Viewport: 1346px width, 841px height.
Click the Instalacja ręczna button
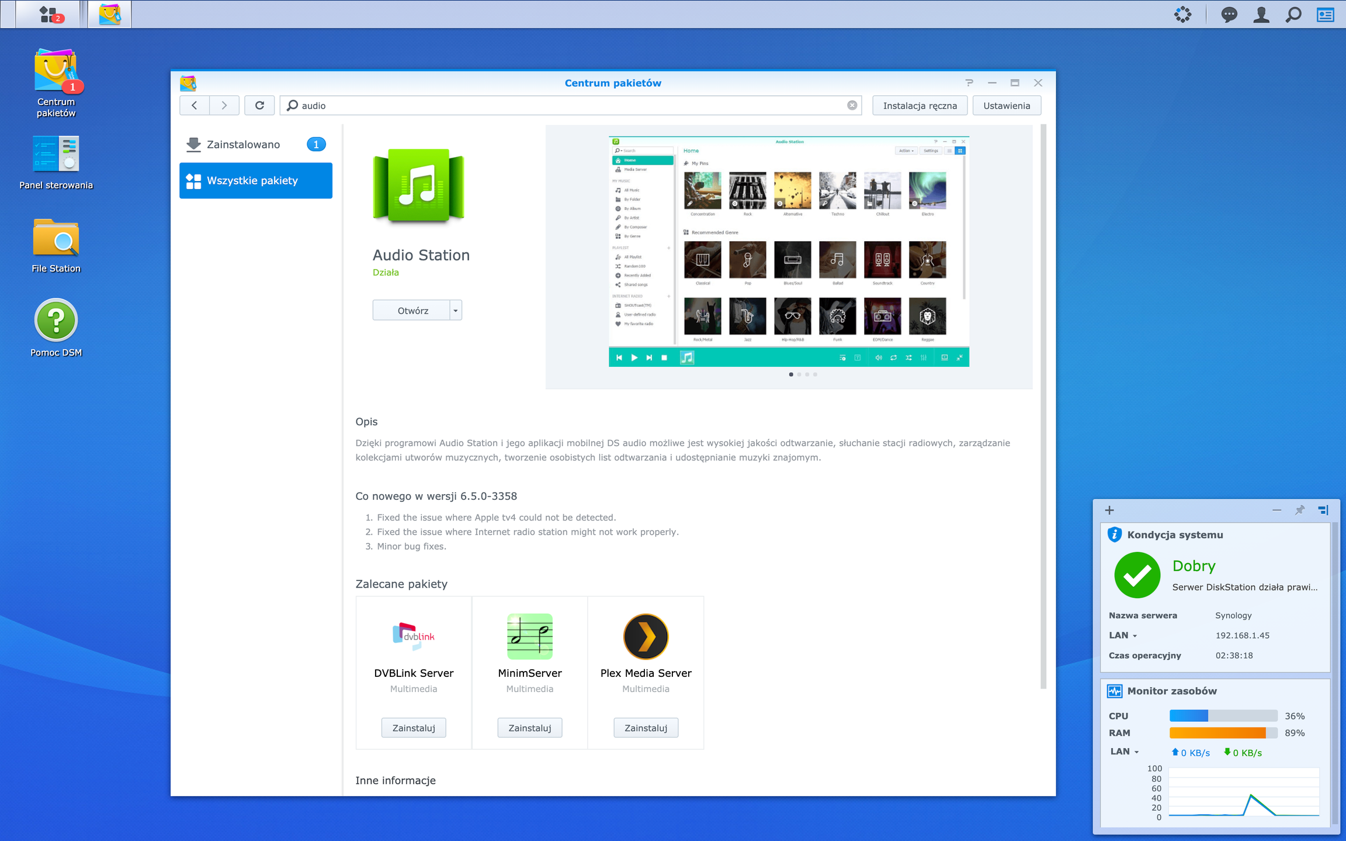tap(920, 105)
